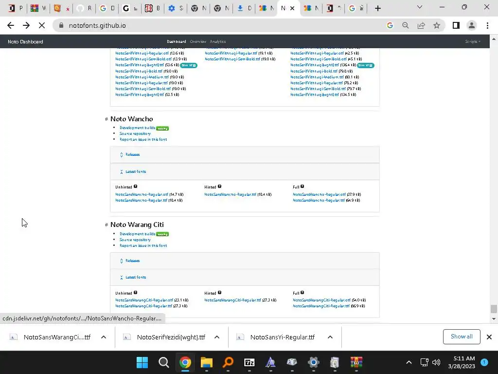Viewport: 498px width, 374px height.
Task: Show help for Warang Citi Full column
Action: pyautogui.click(x=302, y=293)
